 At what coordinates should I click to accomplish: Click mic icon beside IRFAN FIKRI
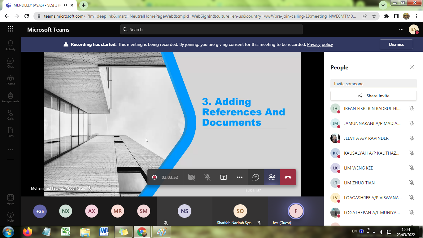click(412, 108)
